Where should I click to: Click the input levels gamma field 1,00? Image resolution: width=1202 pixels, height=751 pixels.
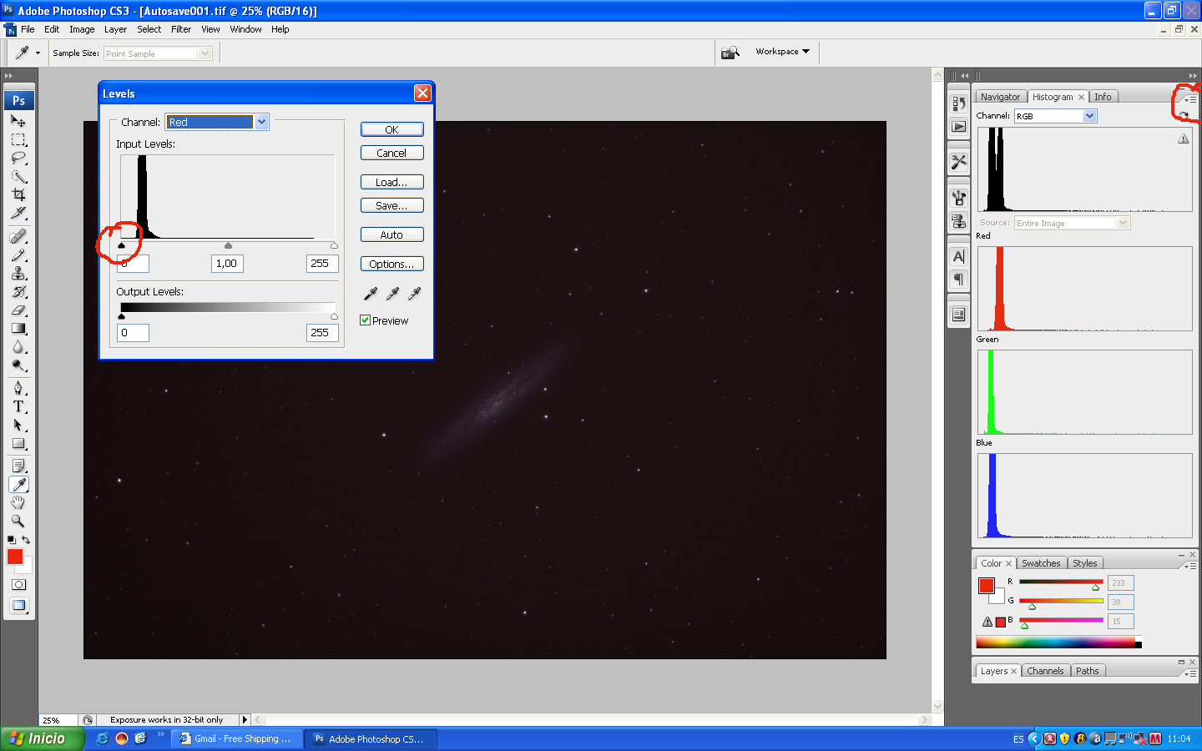click(x=228, y=264)
